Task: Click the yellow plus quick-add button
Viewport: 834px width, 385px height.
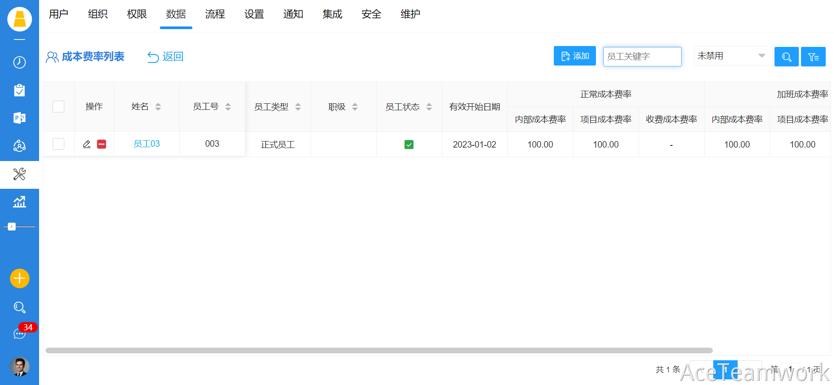Action: tap(20, 278)
